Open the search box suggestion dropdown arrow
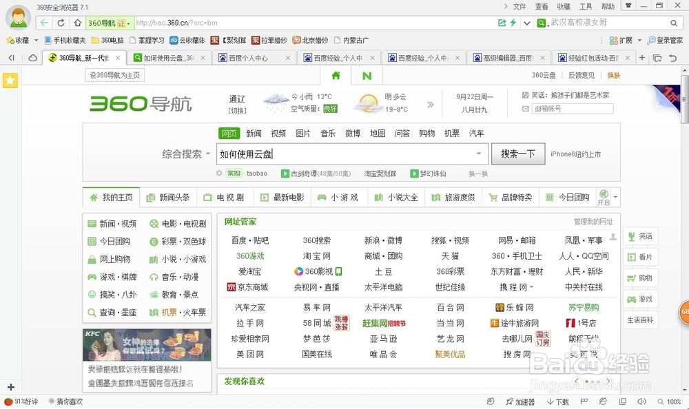Screen dimensions: 689x409 pyautogui.click(x=479, y=154)
